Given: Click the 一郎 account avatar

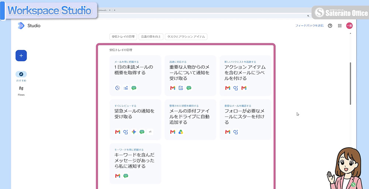Looking at the screenshot, I should point(349,25).
